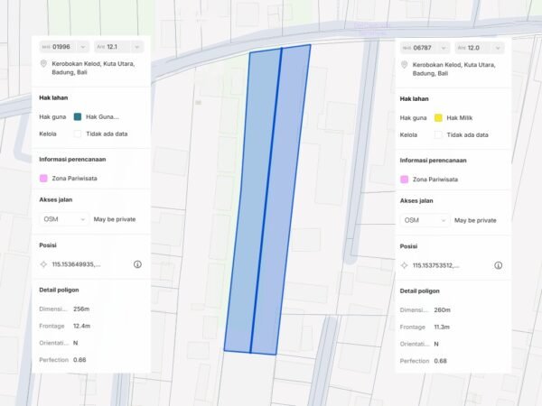Open the OSM road access dropdown on right

[425, 219]
